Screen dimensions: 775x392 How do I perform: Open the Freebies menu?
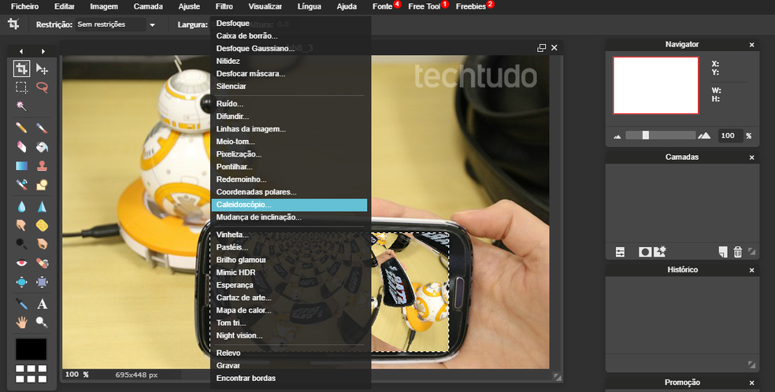click(x=470, y=6)
